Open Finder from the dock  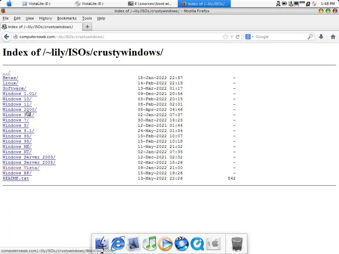click(x=102, y=244)
